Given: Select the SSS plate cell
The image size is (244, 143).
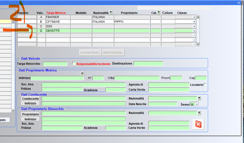Looking at the screenshot, I should click(57, 26).
